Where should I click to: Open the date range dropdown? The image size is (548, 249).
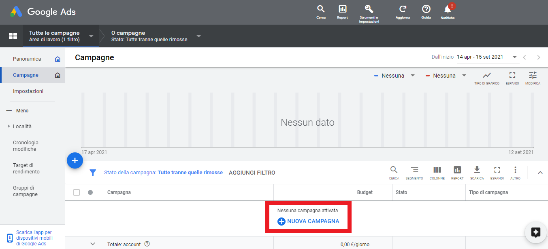click(x=488, y=57)
